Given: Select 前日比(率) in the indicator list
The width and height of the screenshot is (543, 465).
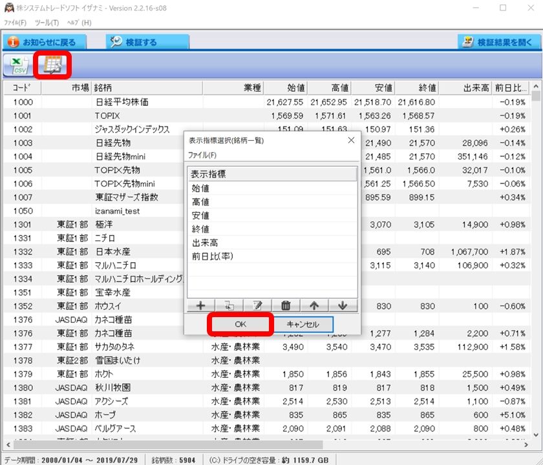Looking at the screenshot, I should (272, 256).
